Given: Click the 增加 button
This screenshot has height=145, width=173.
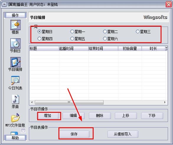Looking at the screenshot, I should point(48,116).
